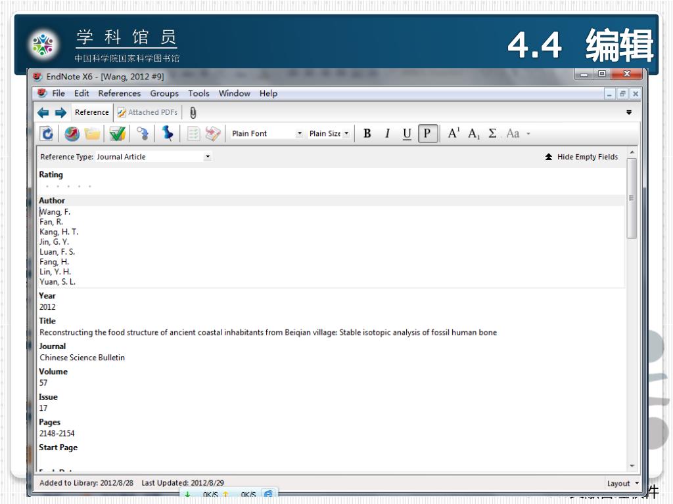Open the online search globe icon
Screen dimensions: 673x504
tap(72, 134)
